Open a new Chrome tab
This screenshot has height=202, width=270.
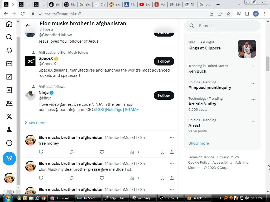pyautogui.click(x=218, y=4)
